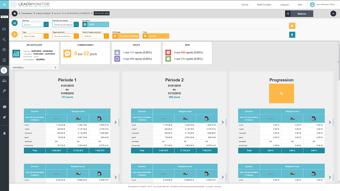Click the Total row in Période 1 Budgets nets
The width and height of the screenshot is (340, 191).
(x=67, y=150)
